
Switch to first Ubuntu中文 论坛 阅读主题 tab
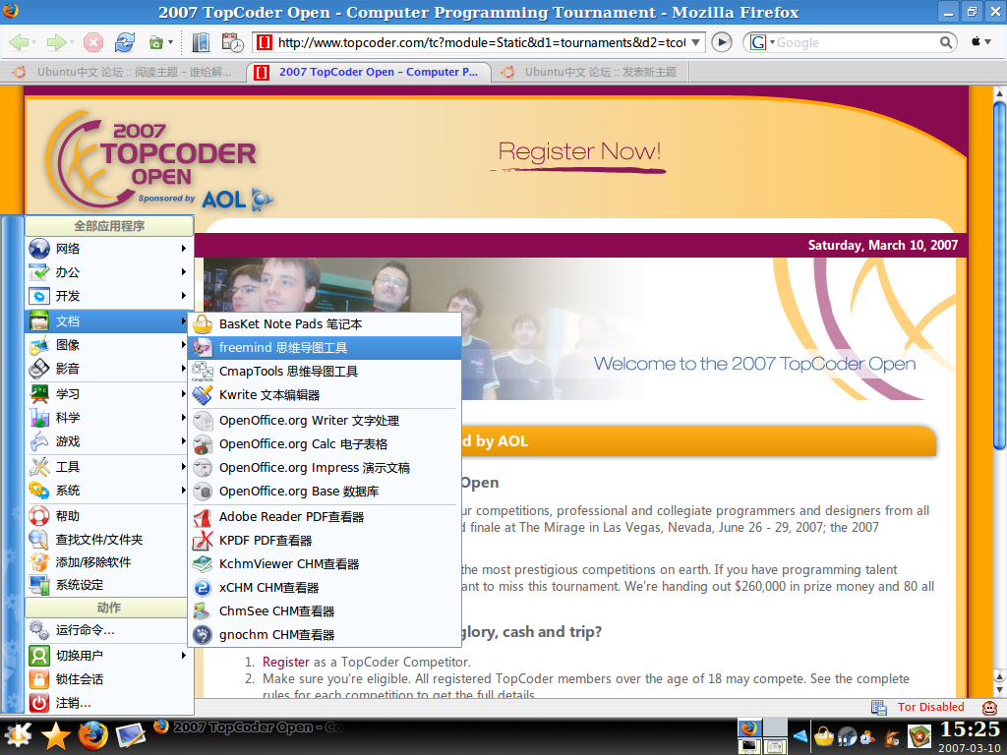click(x=123, y=72)
